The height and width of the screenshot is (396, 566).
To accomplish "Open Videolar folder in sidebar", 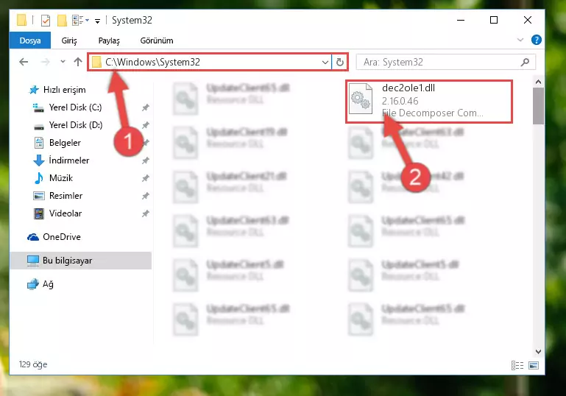I will click(x=66, y=213).
